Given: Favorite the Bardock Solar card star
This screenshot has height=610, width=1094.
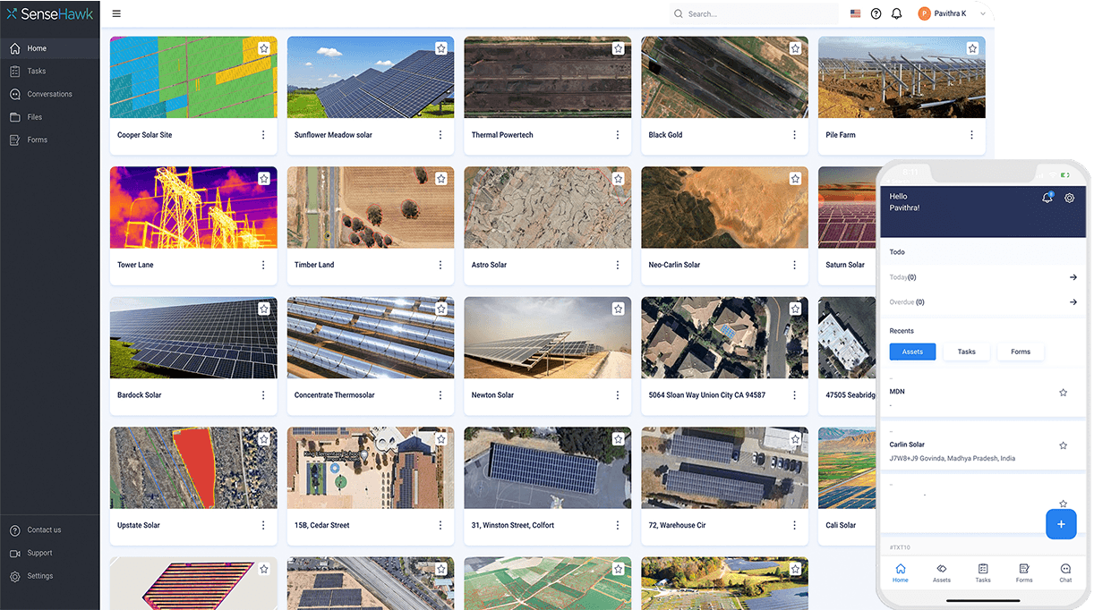Looking at the screenshot, I should tap(264, 309).
